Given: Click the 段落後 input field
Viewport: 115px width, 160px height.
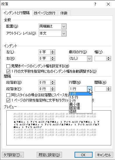Looking at the screenshot, I should coord(45,89).
